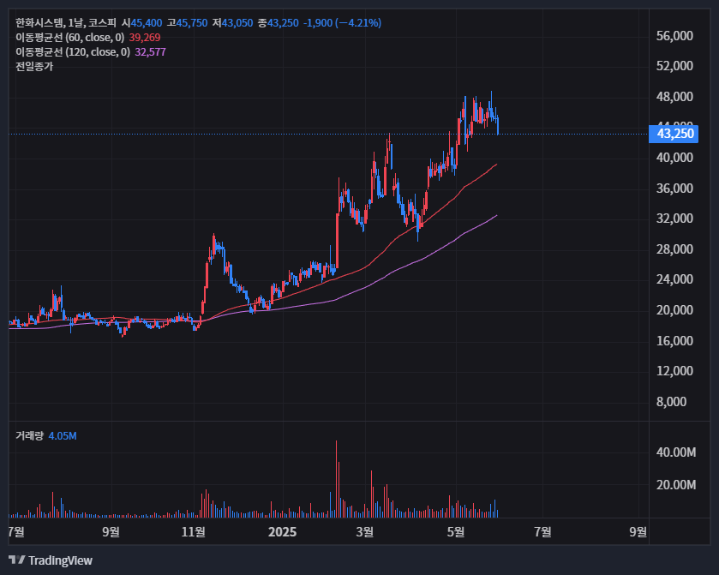Select the 전일종가 indicator legend
Image resolution: width=719 pixels, height=575 pixels.
(34, 67)
